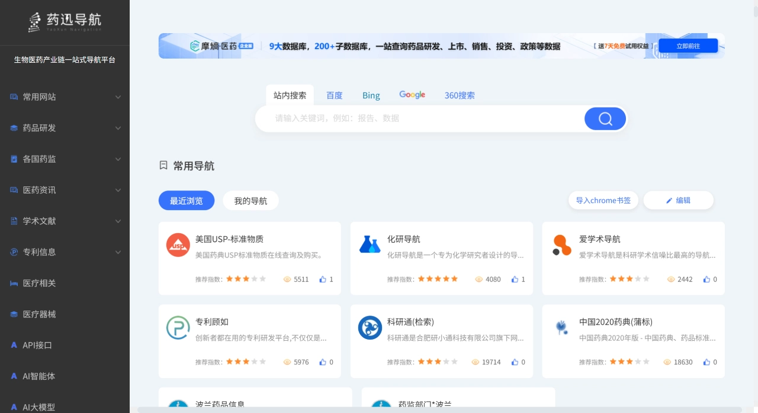The height and width of the screenshot is (413, 758).
Task: Click the 编辑 button
Action: 678,200
